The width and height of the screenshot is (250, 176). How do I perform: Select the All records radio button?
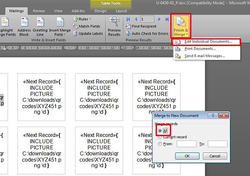pyautogui.click(x=160, y=131)
